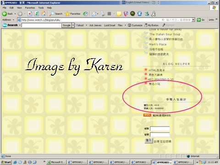Click the search toolbar text field

[x=41, y=25]
